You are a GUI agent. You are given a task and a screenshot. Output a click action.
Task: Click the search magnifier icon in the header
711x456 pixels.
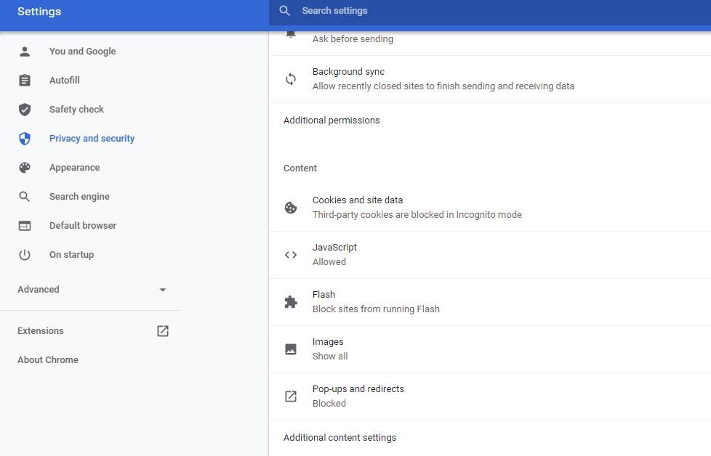284,11
